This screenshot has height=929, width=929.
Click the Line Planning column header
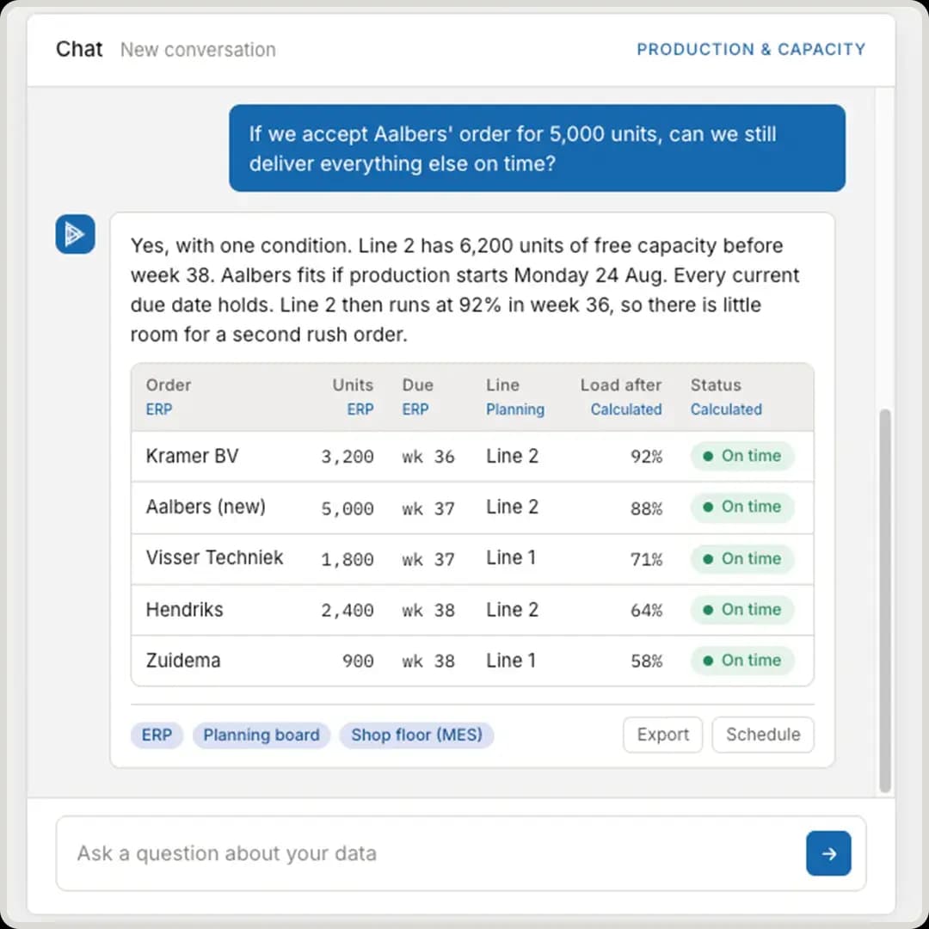click(x=515, y=397)
